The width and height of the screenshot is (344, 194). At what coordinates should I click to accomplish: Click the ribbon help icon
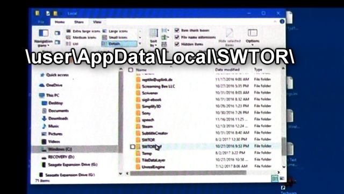[282, 22]
